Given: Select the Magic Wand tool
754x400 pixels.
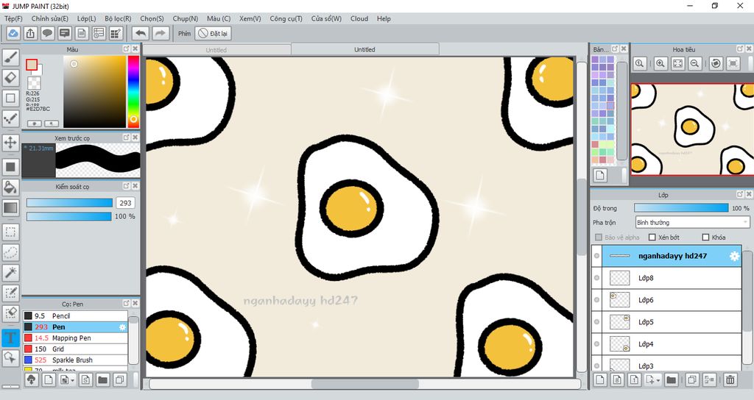Looking at the screenshot, I should [x=10, y=272].
